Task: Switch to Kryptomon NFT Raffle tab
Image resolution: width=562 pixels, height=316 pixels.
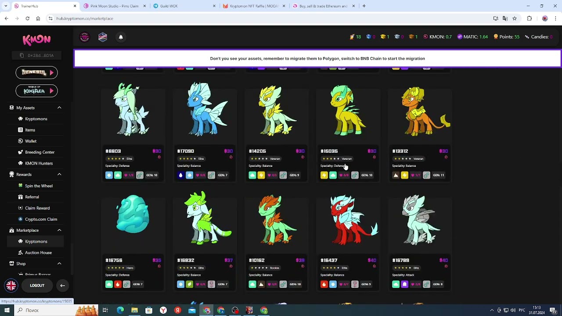Action: tap(254, 6)
